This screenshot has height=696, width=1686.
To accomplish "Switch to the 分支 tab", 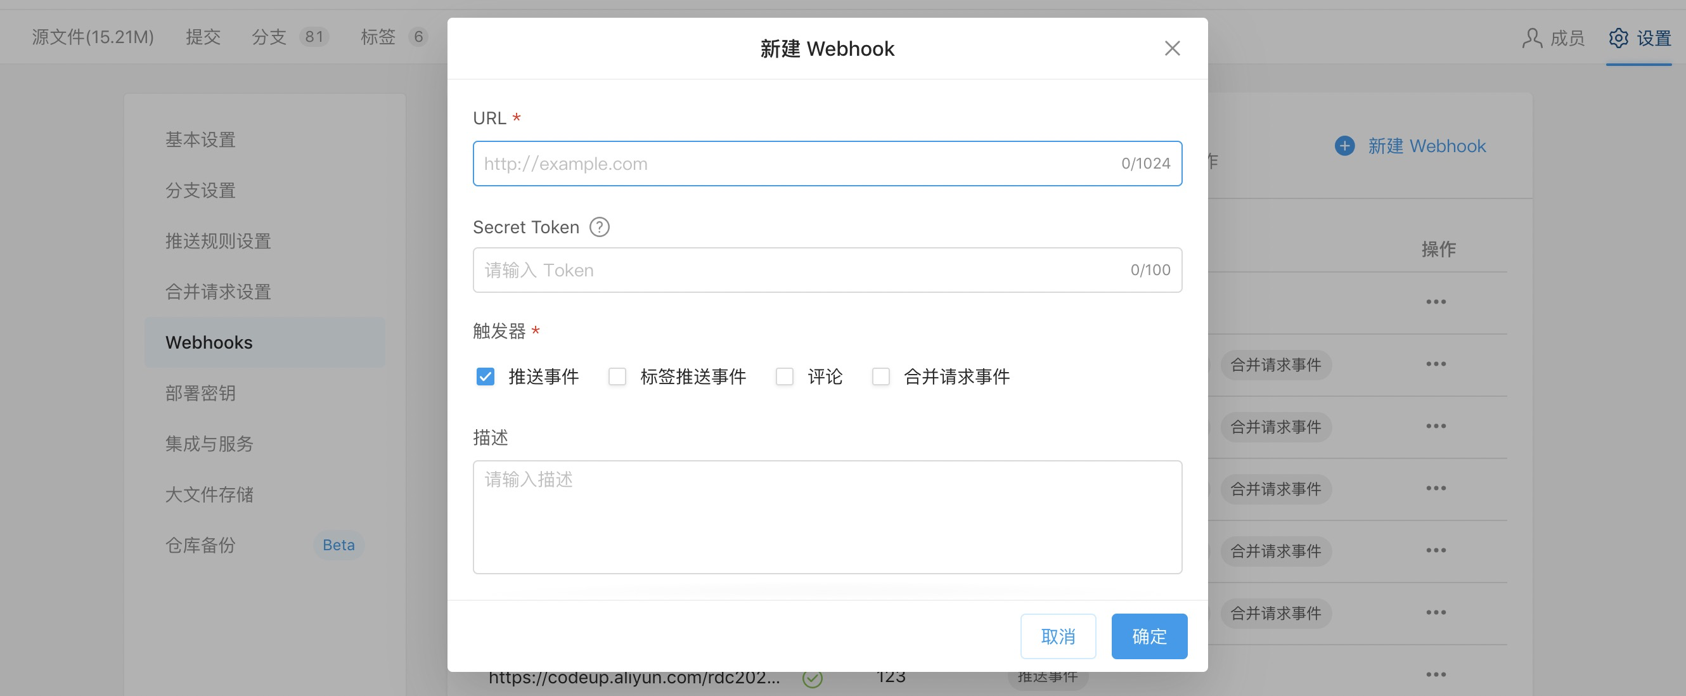I will (269, 37).
